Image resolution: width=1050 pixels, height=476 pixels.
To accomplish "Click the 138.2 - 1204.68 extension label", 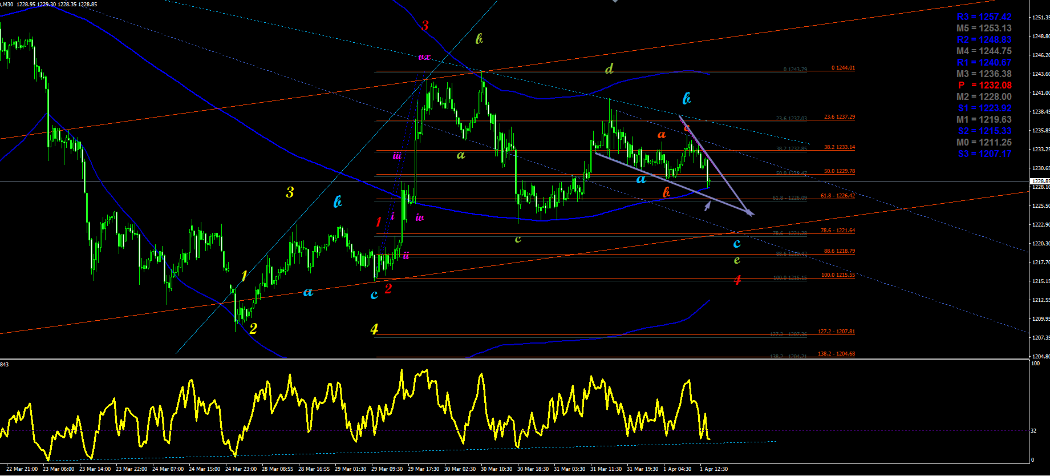I will click(836, 354).
